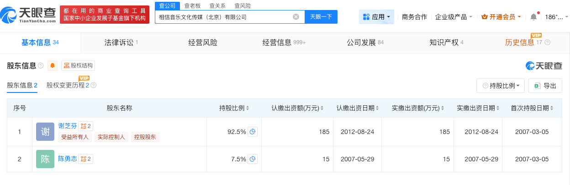The image size is (570, 185).
Task: Show pie chart for 7.5% shareholding
Action: click(x=253, y=159)
